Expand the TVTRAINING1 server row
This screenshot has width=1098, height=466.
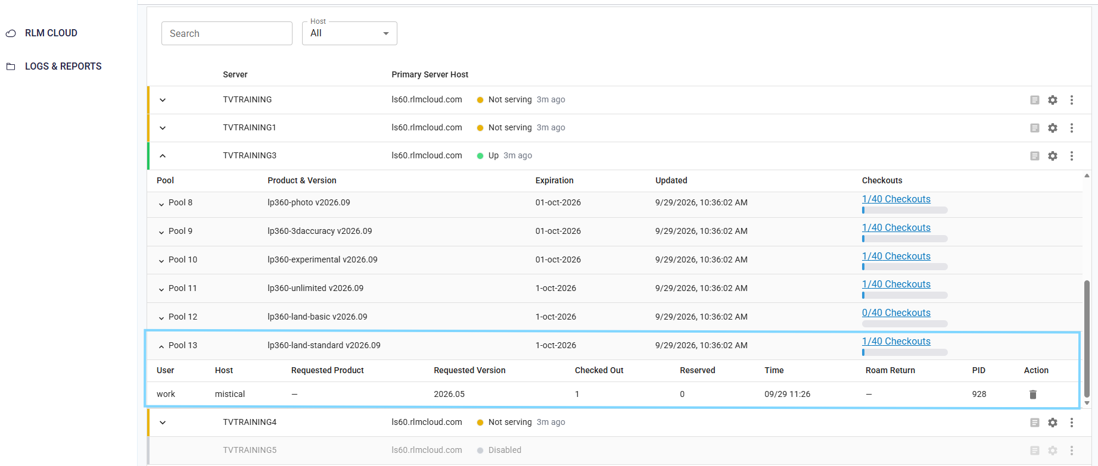pyautogui.click(x=163, y=128)
